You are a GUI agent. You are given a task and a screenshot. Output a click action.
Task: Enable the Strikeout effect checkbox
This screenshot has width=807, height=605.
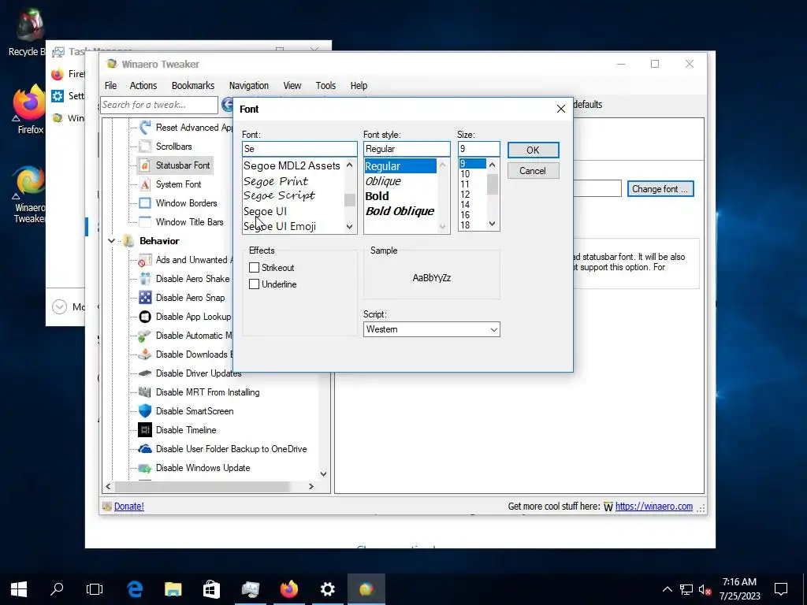pyautogui.click(x=254, y=268)
